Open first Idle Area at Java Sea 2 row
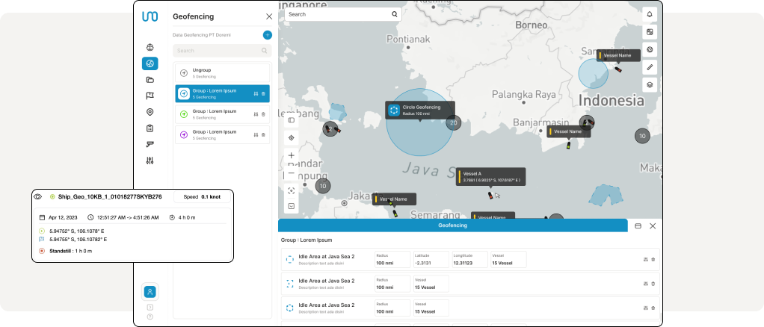 click(470, 259)
